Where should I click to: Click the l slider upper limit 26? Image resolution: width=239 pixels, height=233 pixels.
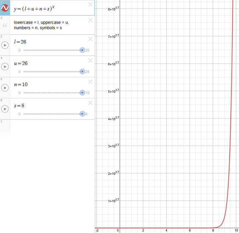click(87, 50)
